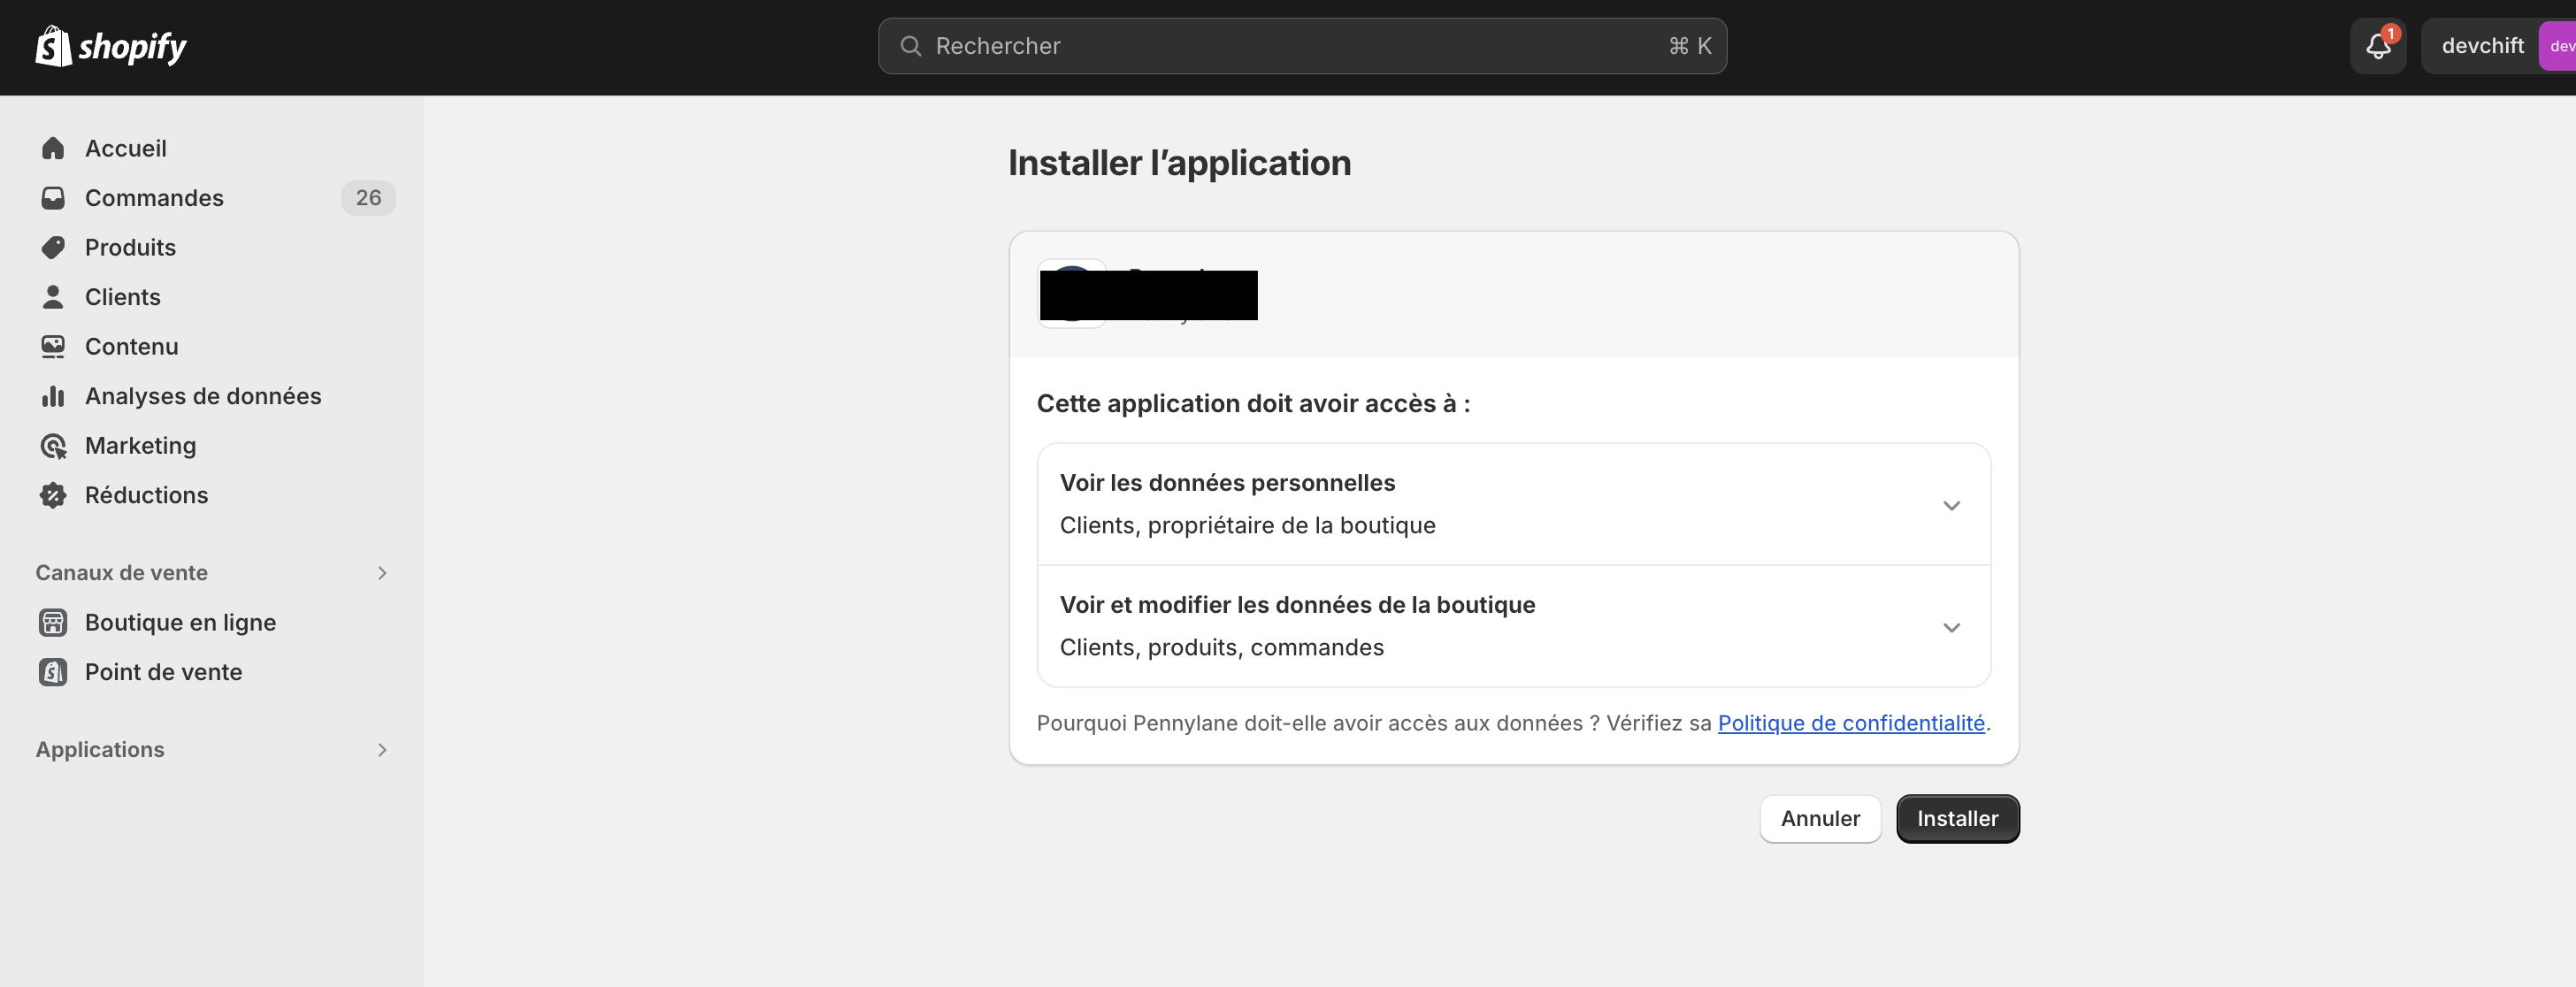Open Réductions discount badge icon
The width and height of the screenshot is (2576, 987).
53,495
